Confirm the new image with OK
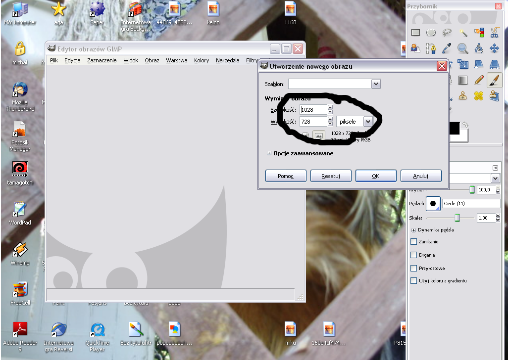Screen dimensions: 509x360 pos(376,176)
